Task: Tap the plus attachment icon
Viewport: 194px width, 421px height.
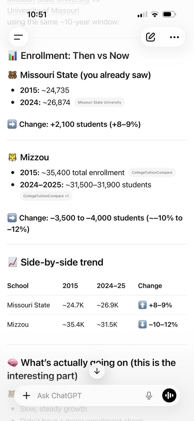Action: coord(27,396)
